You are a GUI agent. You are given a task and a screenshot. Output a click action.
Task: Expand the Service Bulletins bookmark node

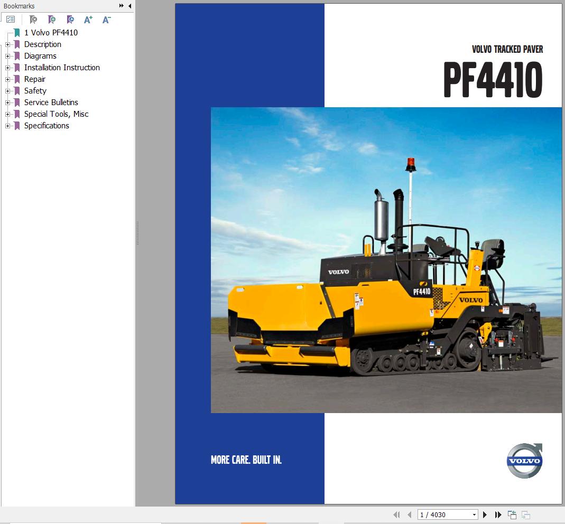point(7,102)
